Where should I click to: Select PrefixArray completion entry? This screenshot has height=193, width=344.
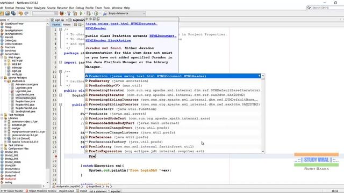[173, 146]
